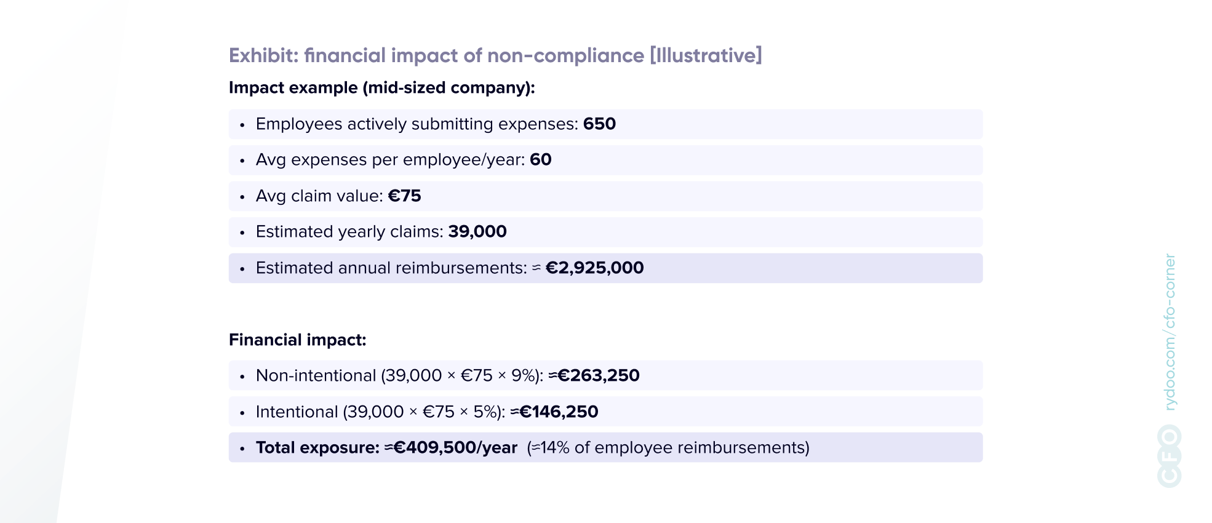Select the Intentional formula text
This screenshot has width=1212, height=523.
(380, 412)
